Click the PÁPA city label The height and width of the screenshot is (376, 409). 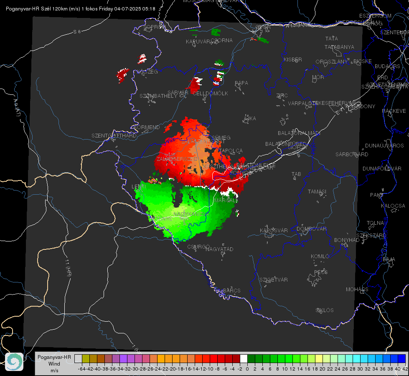click(x=241, y=83)
